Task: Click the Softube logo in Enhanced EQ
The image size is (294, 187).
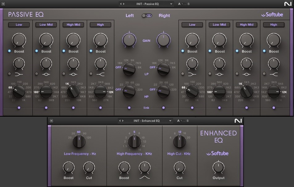Action: pos(217,153)
